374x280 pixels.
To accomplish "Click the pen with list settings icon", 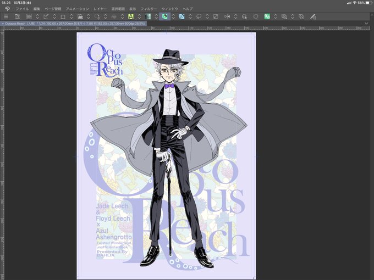I will [x=313, y=16].
